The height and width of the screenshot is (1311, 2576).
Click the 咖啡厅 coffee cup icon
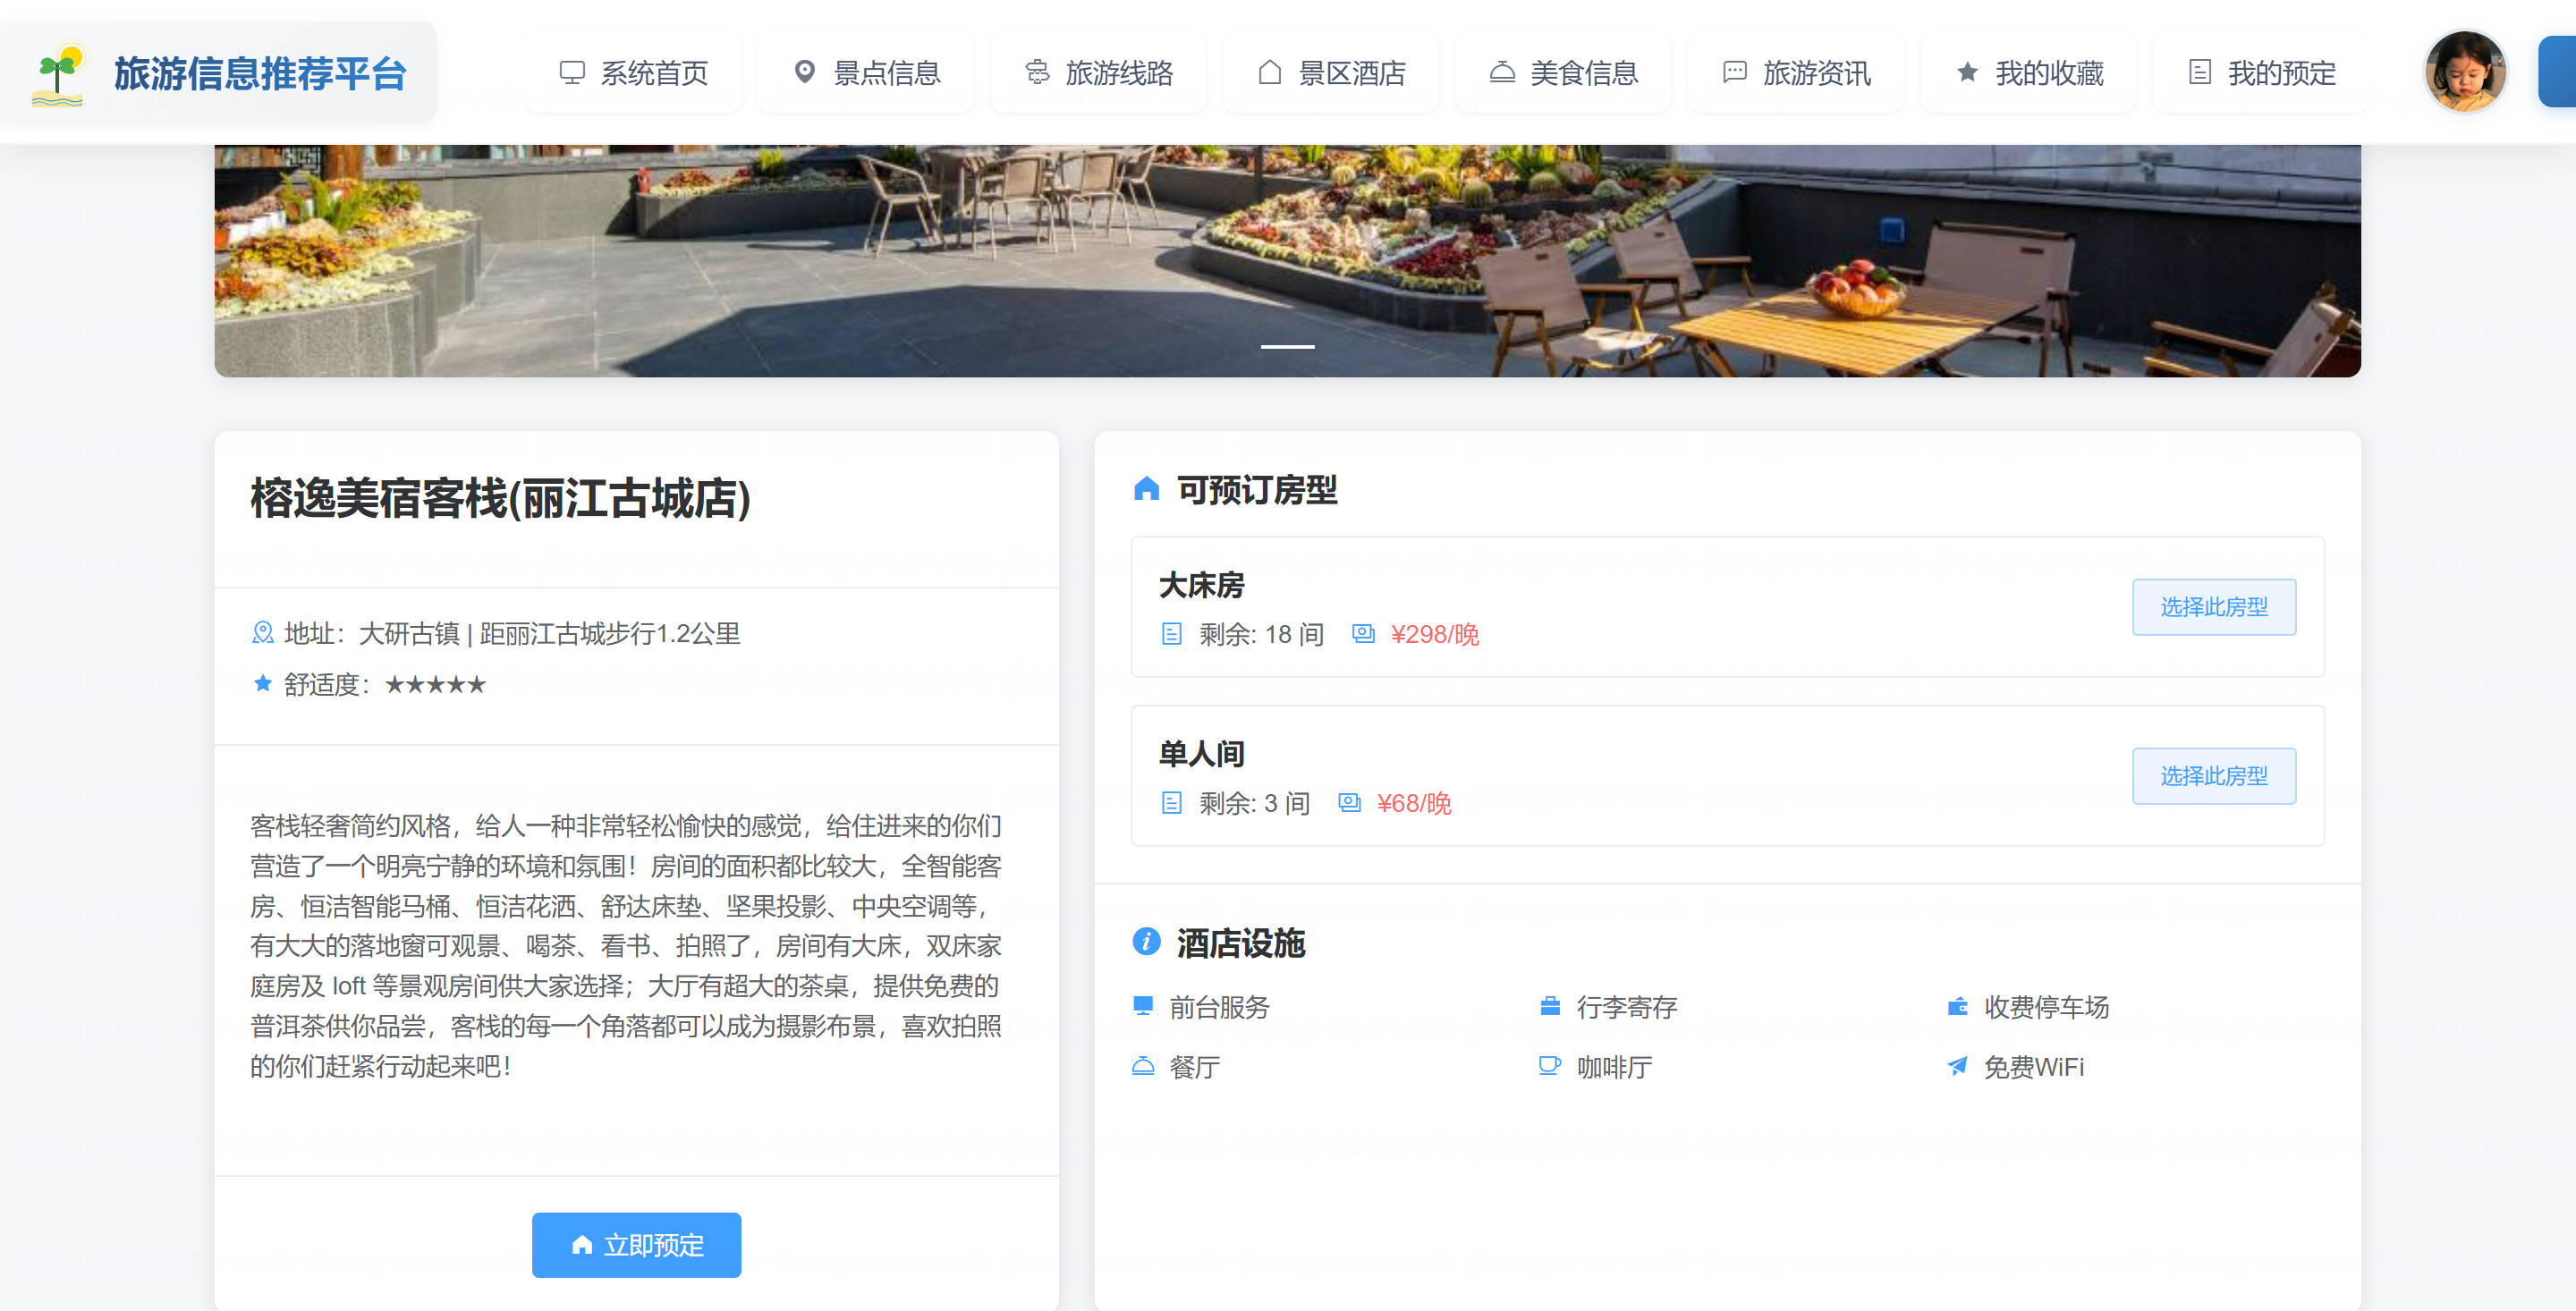pyautogui.click(x=1549, y=1066)
